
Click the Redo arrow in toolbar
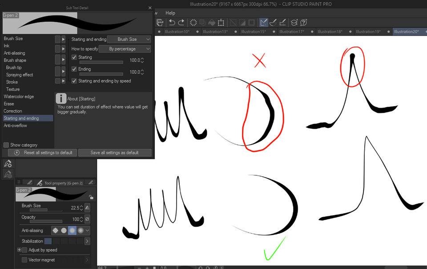click(181, 22)
